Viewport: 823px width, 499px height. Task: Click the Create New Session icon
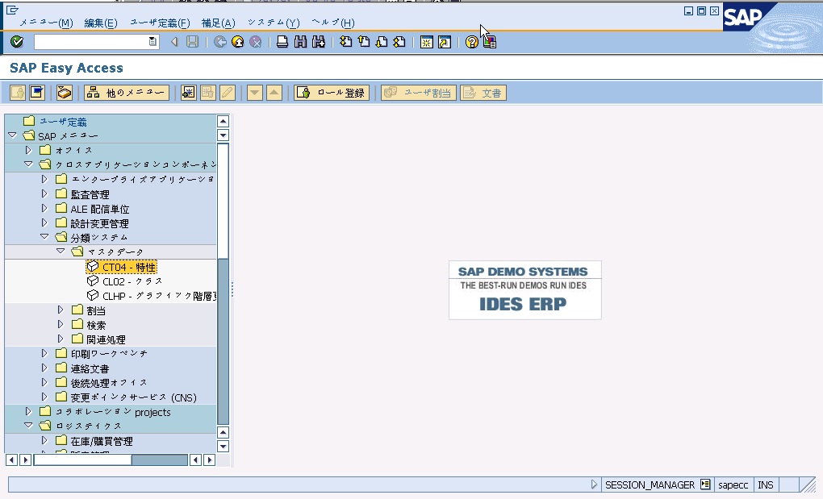click(426, 42)
